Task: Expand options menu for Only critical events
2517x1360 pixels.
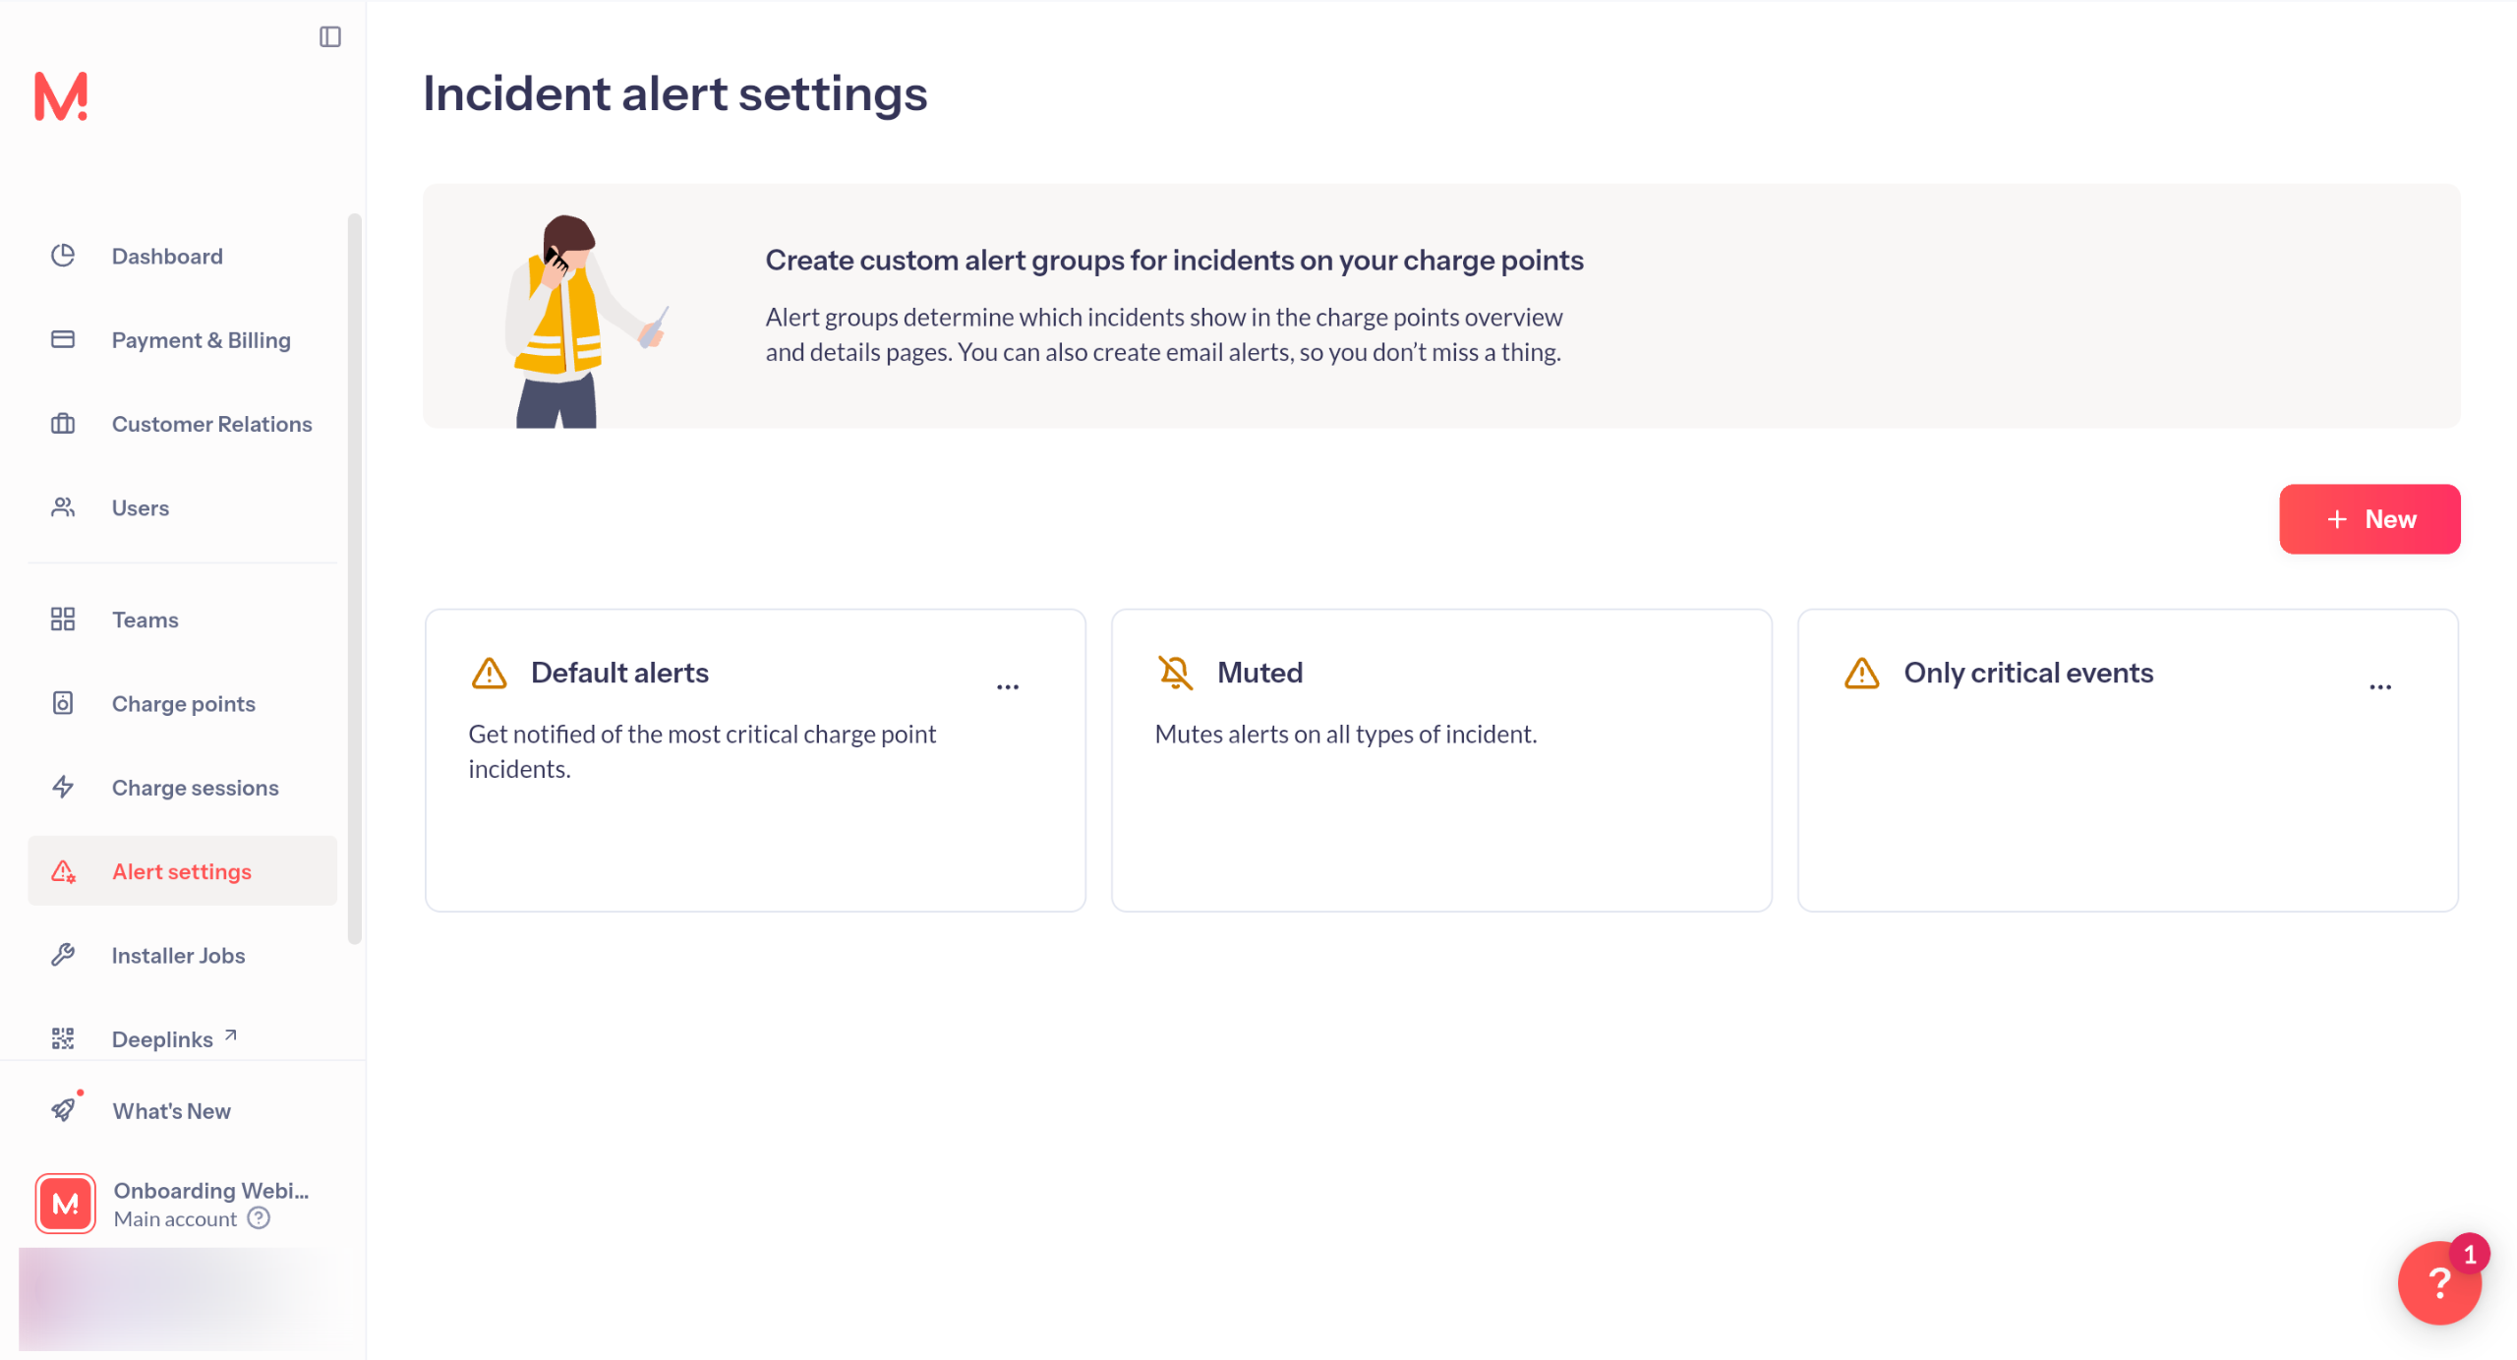Action: [x=2380, y=687]
